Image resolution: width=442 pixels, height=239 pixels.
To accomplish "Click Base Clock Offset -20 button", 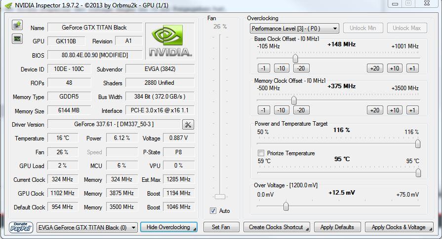I will click(x=301, y=68).
